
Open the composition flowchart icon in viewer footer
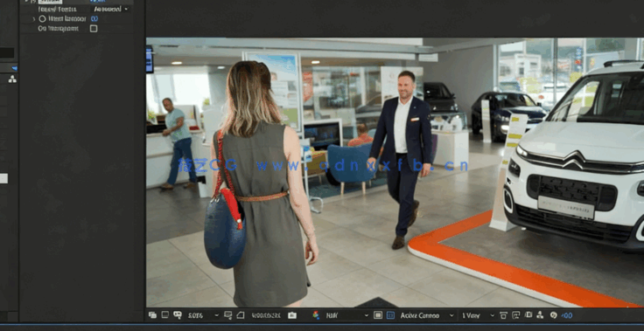click(x=541, y=315)
